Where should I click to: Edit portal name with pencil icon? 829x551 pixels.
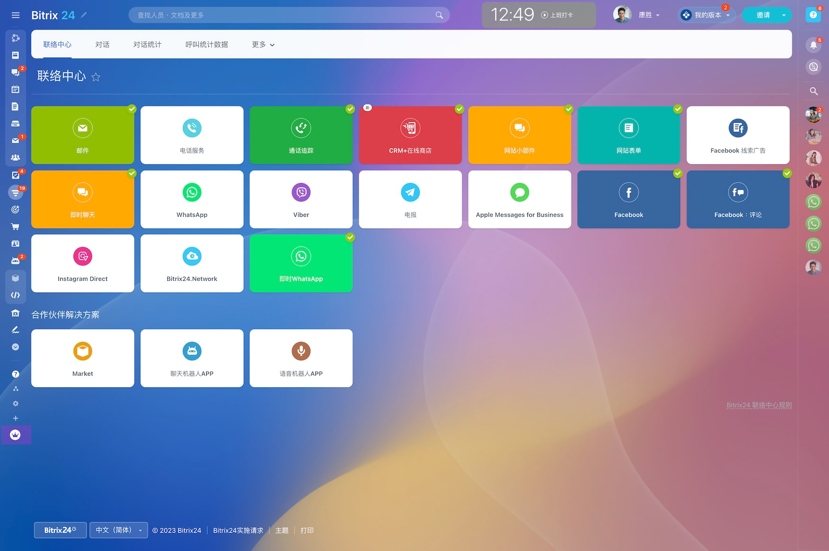click(84, 15)
